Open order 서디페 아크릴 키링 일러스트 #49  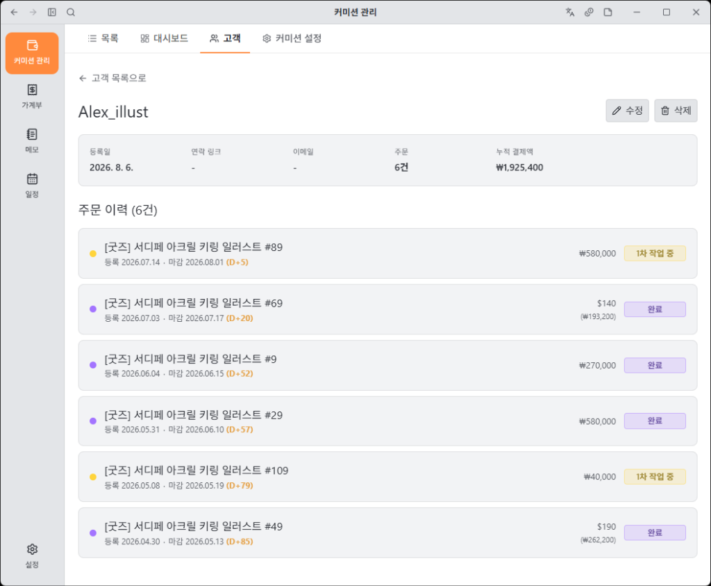tap(387, 533)
